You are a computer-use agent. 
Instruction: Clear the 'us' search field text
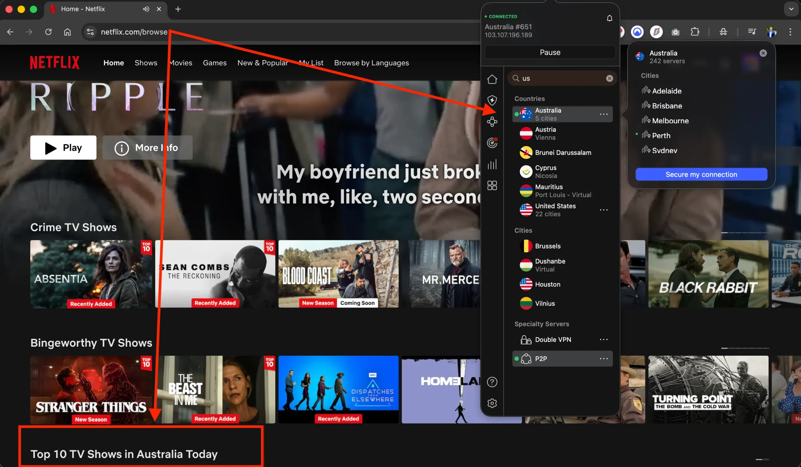(x=609, y=78)
